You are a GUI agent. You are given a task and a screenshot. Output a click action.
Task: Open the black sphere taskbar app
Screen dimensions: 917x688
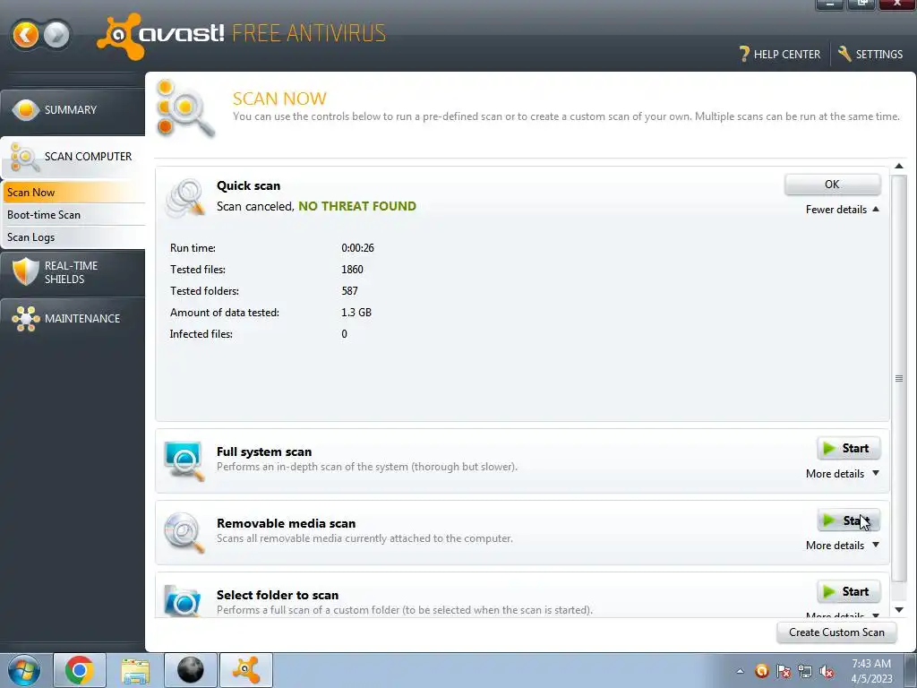pos(191,670)
